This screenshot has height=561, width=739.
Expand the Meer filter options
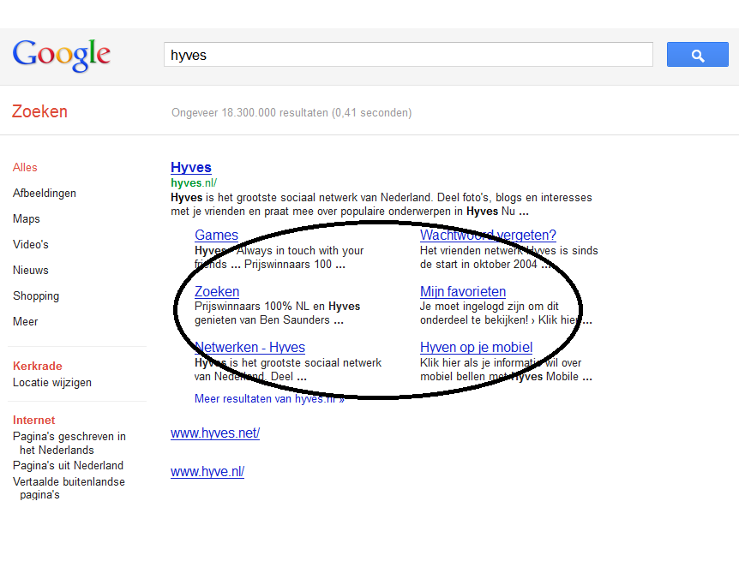pos(26,322)
